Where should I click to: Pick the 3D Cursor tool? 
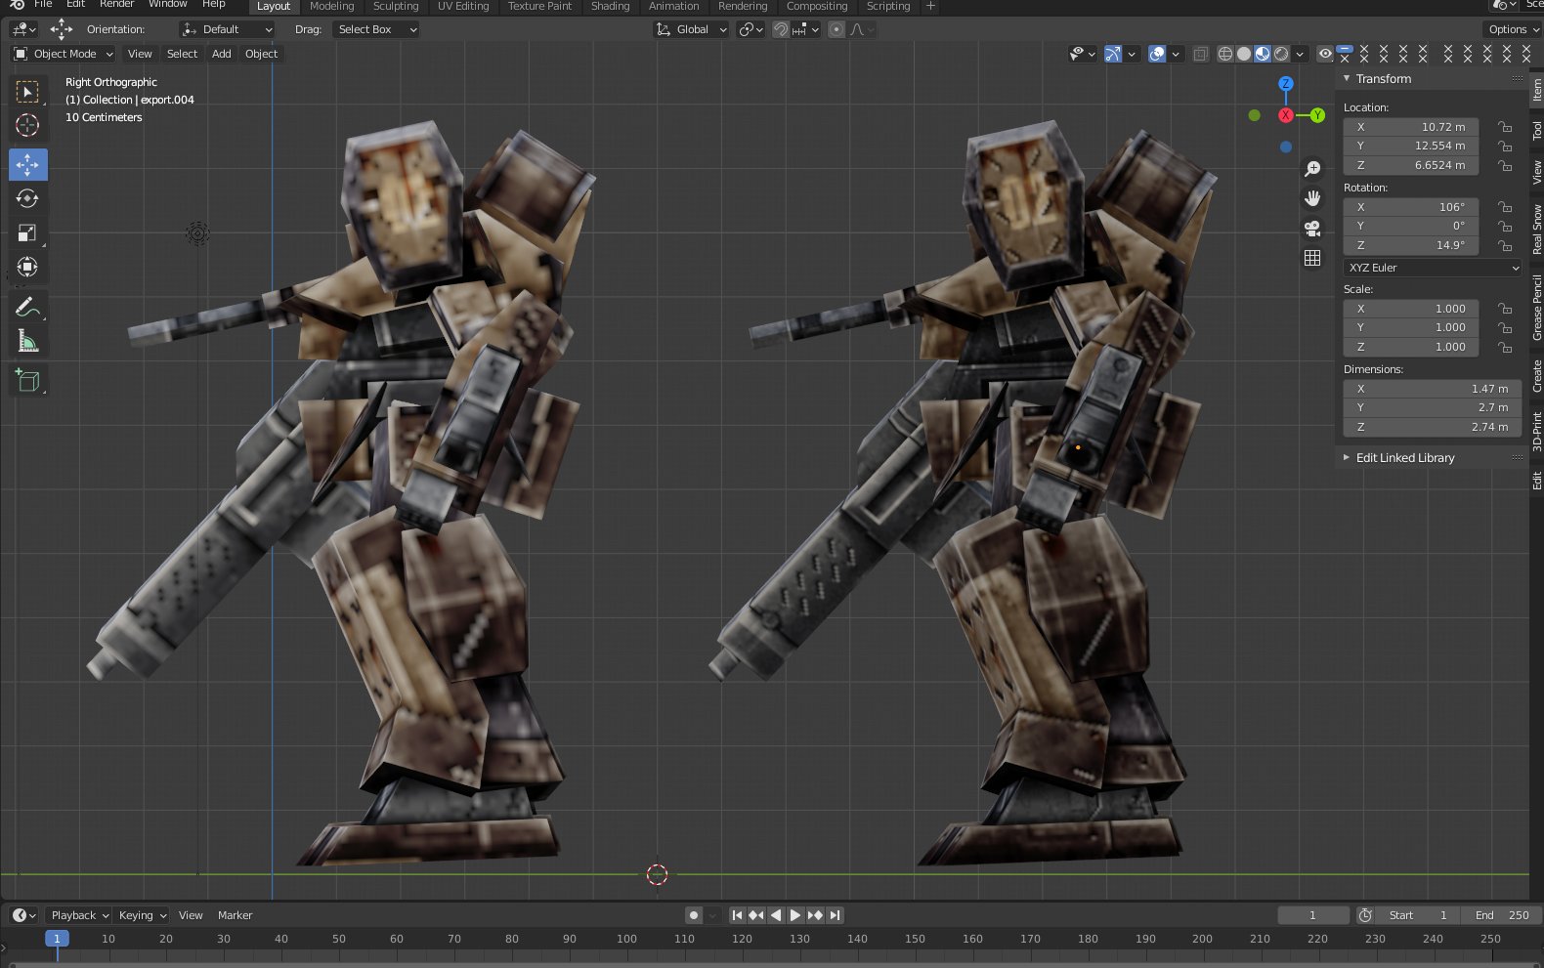pos(27,126)
